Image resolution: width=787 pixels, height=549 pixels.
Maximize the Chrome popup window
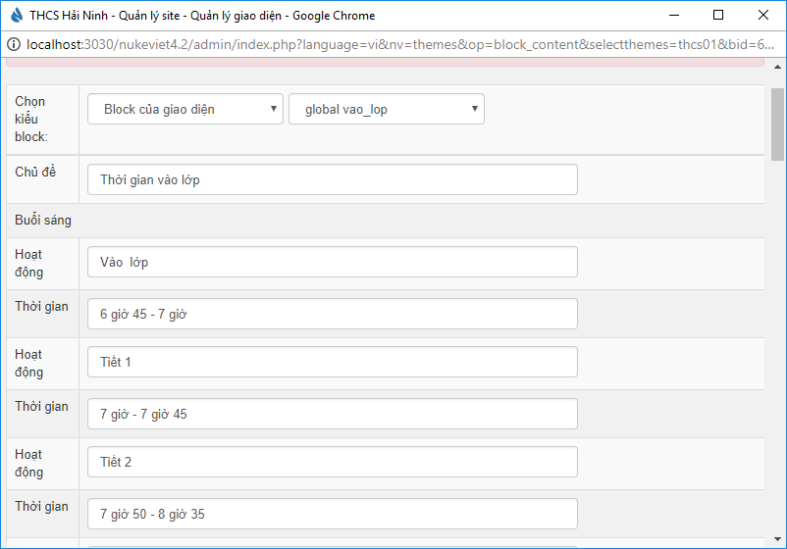click(718, 15)
